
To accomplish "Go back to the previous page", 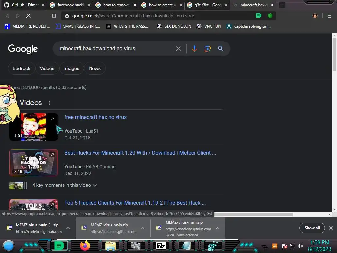I will pos(7,16).
